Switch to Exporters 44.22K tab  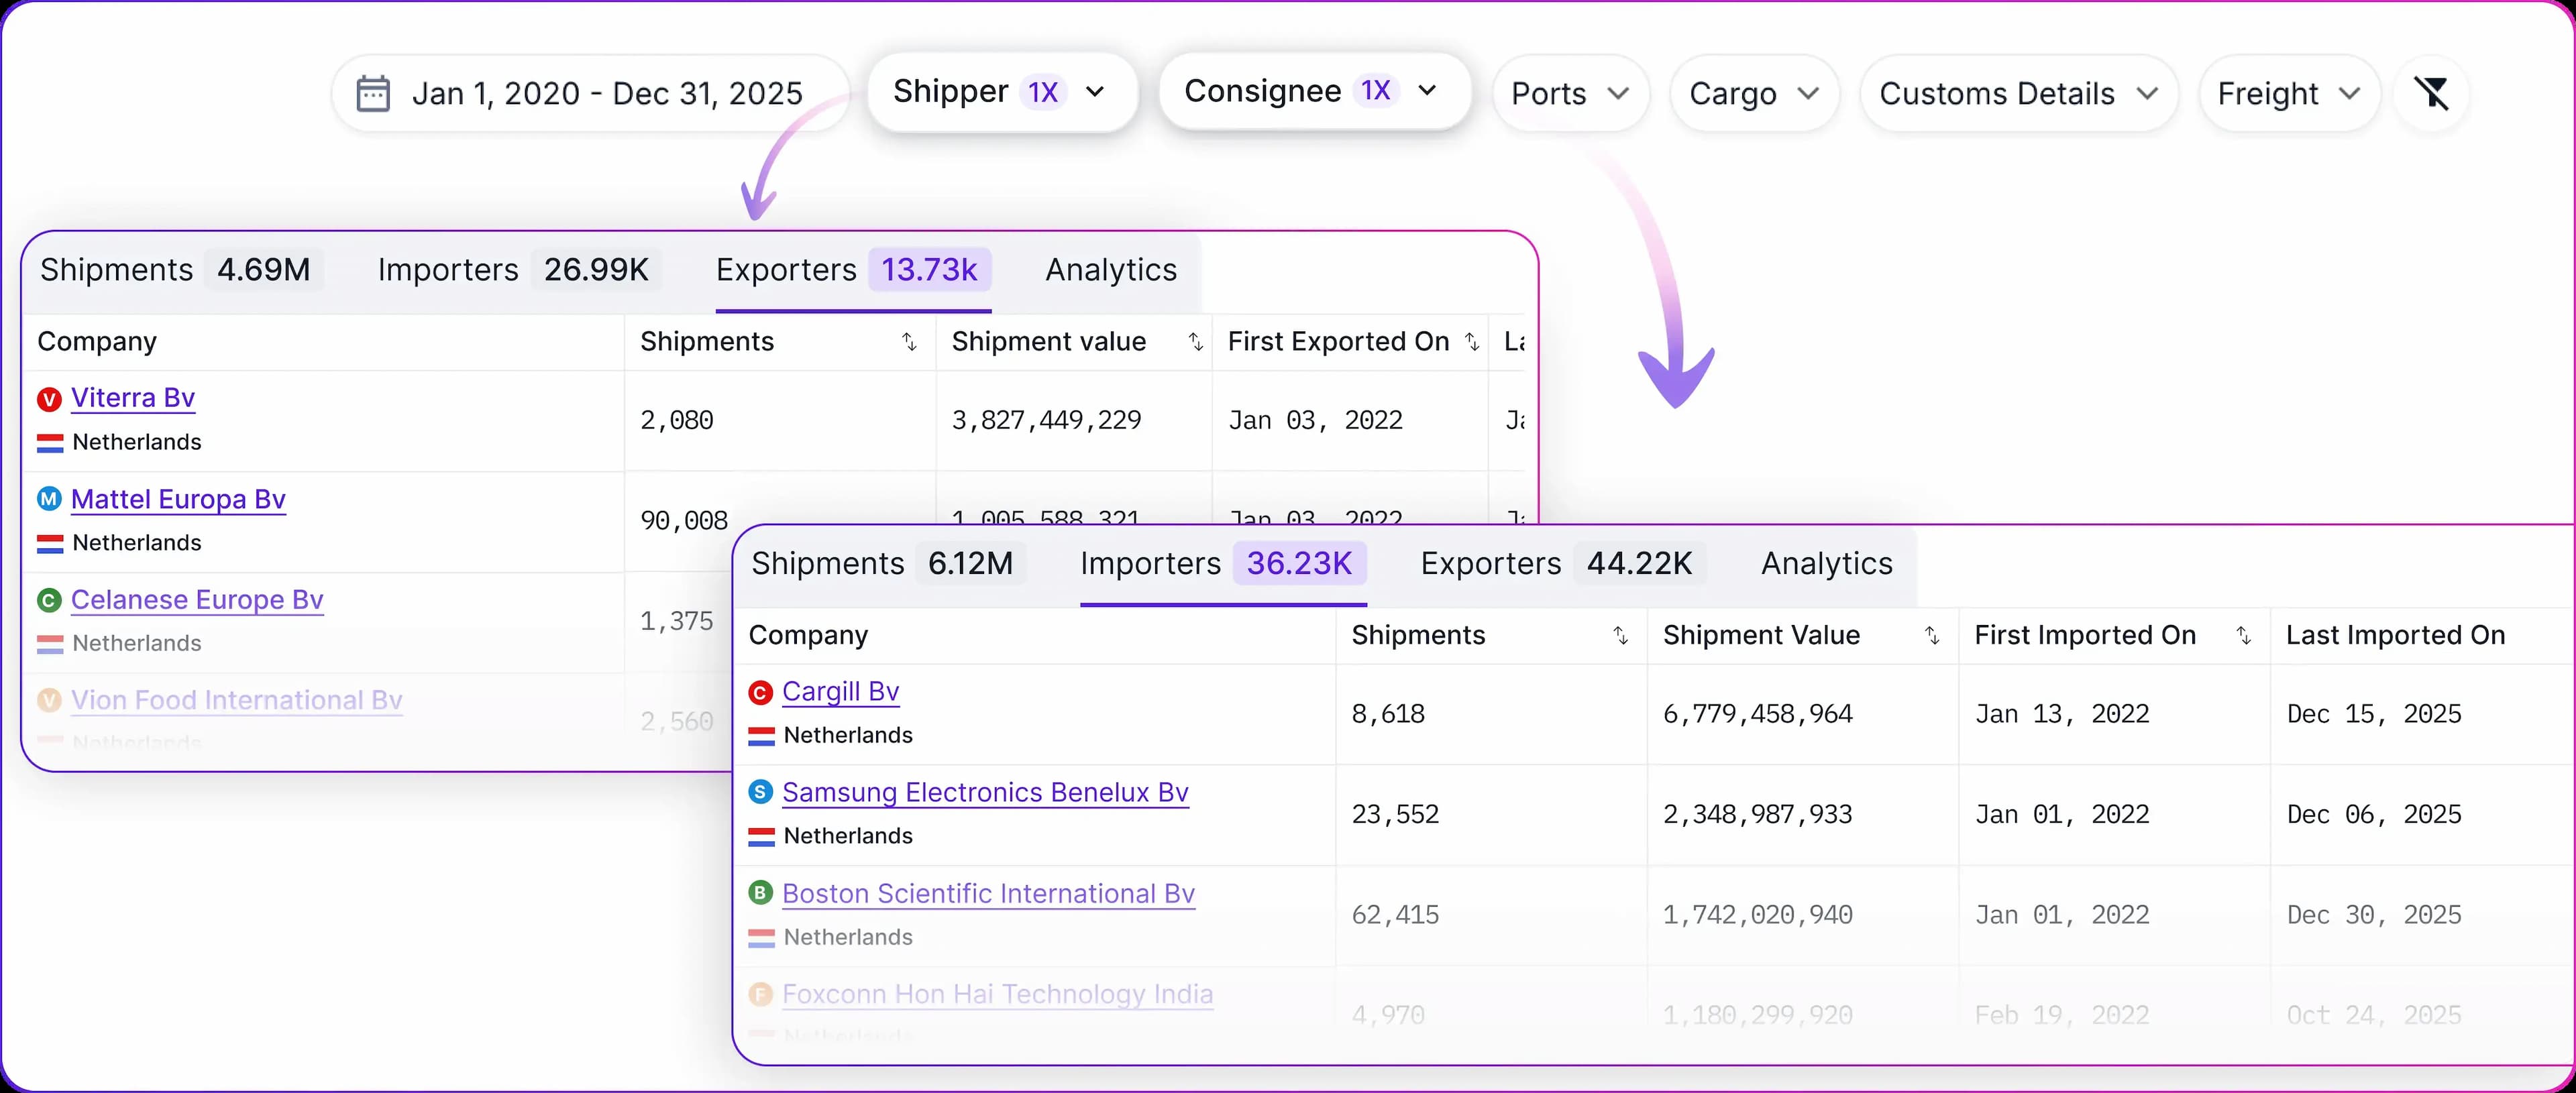[x=1556, y=564]
